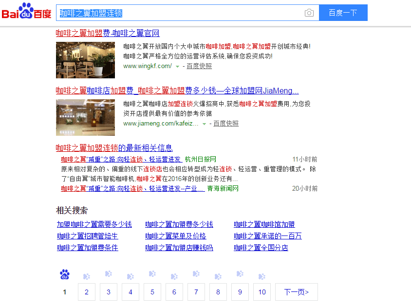Open related search 加盟咖啡之翼需要多少钱
411x308 pixels.
(x=94, y=224)
